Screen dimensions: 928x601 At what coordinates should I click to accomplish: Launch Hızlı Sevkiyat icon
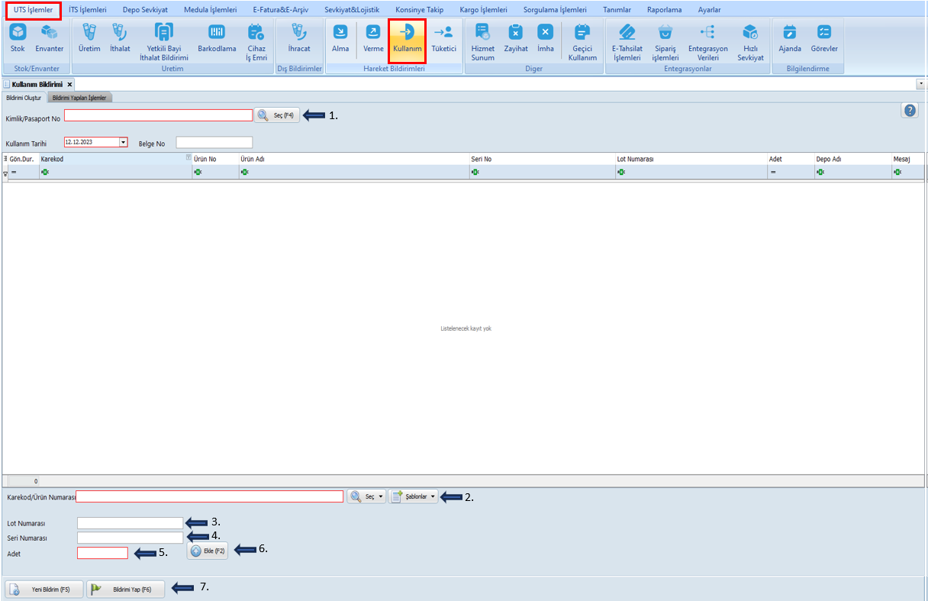click(x=750, y=42)
